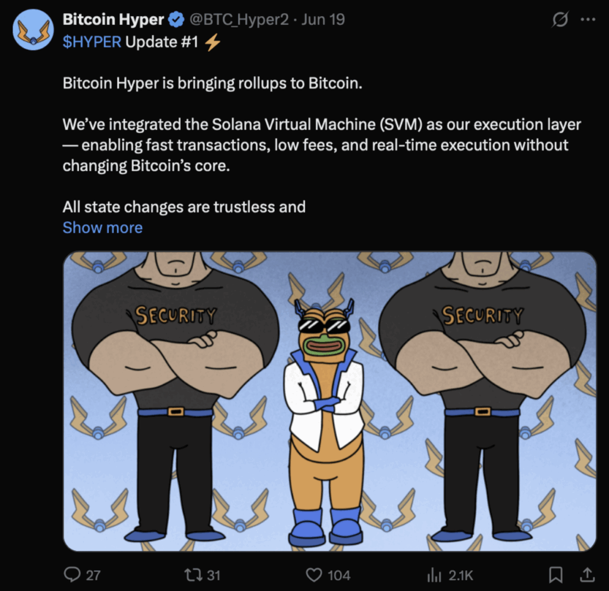The width and height of the screenshot is (609, 591).
Task: Click the Grok slashed-circle icon
Action: [x=560, y=20]
